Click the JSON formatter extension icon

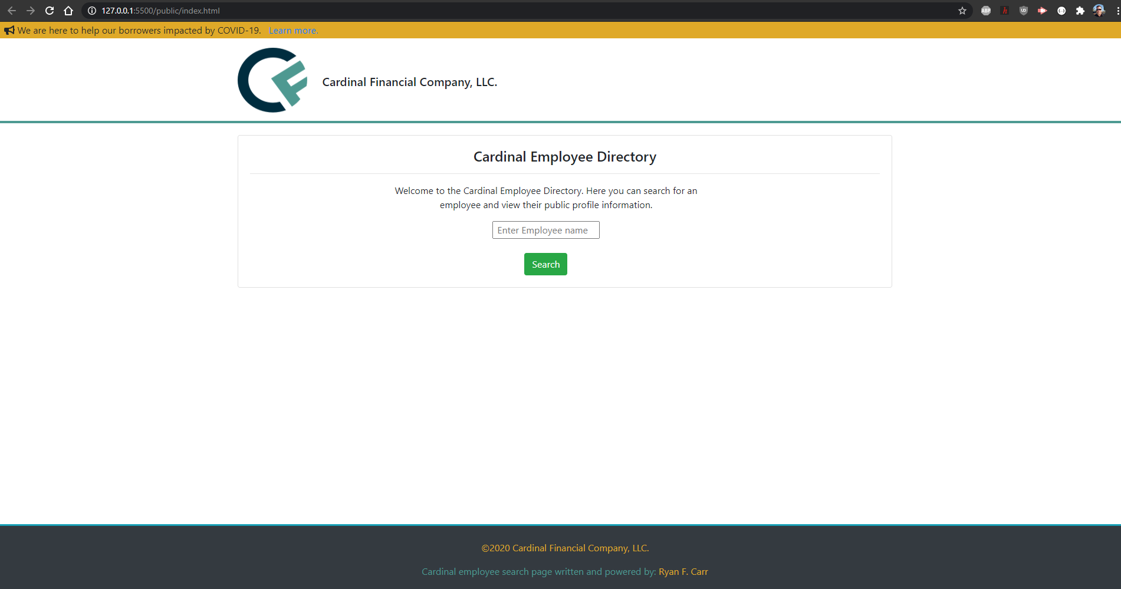(x=1061, y=10)
